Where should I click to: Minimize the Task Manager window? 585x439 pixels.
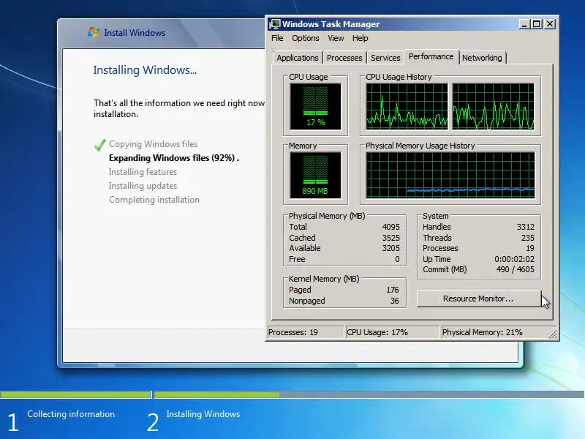coord(524,24)
